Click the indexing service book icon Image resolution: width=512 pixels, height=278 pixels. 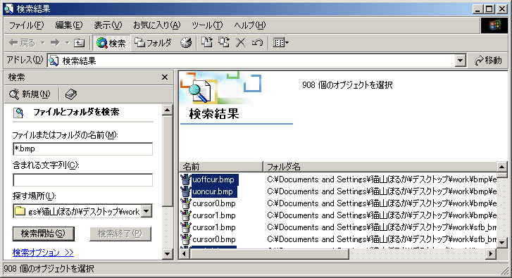[x=71, y=94]
